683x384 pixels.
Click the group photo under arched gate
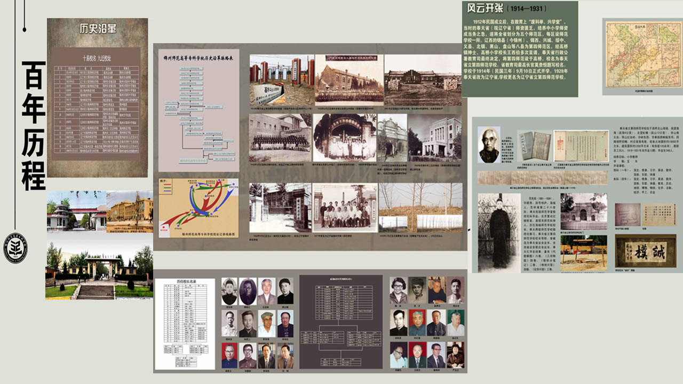point(344,137)
